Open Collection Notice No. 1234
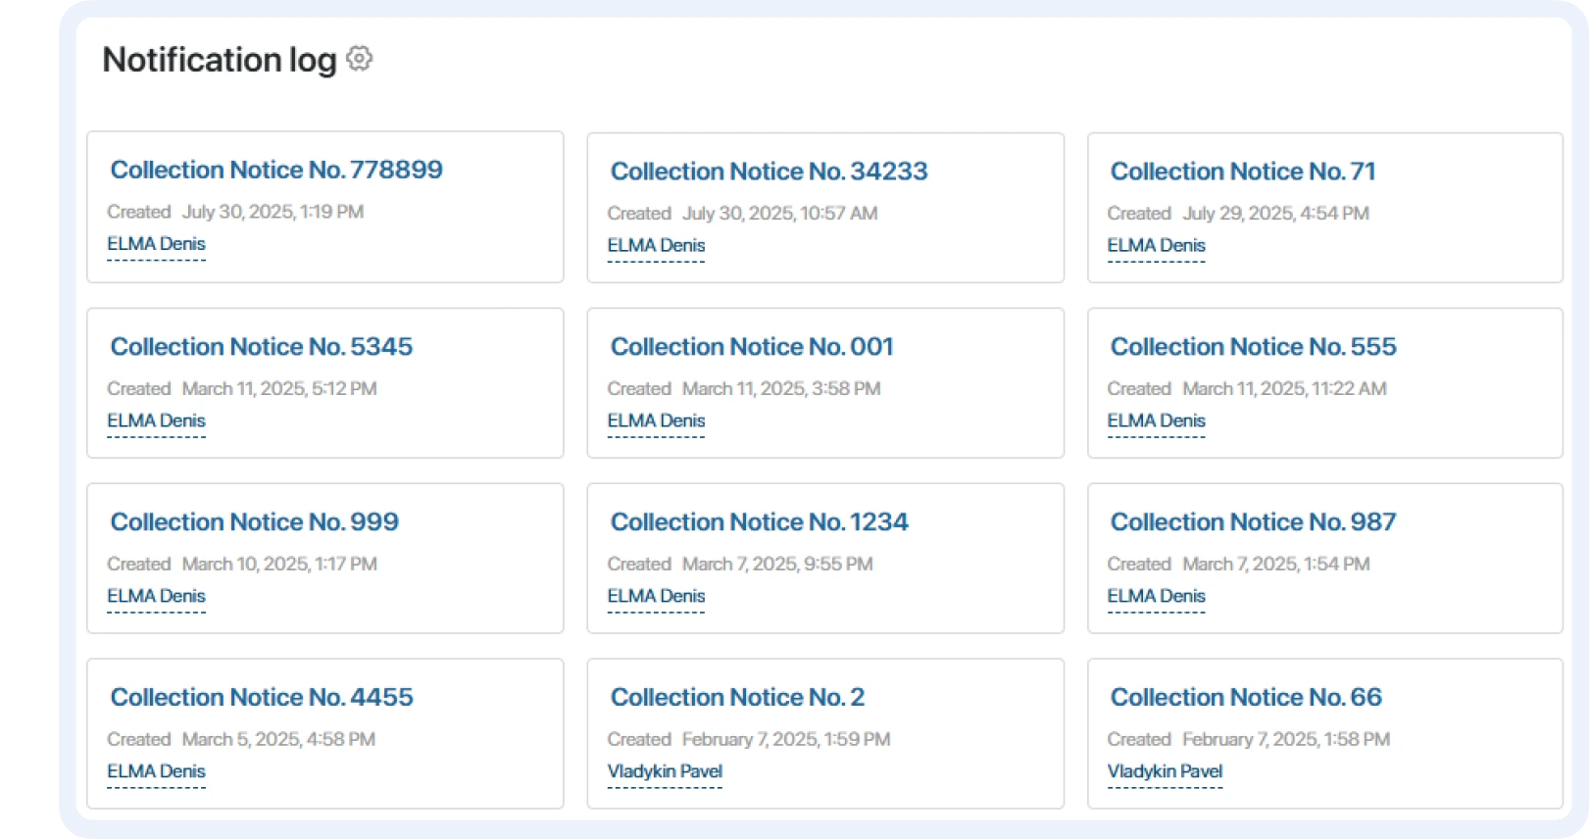 coord(759,522)
